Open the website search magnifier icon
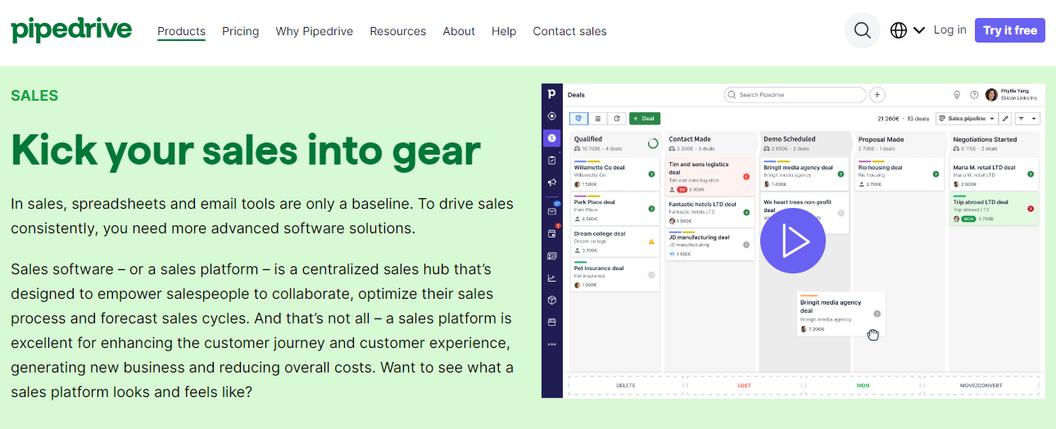Viewport: 1056px width, 429px height. coord(863,30)
